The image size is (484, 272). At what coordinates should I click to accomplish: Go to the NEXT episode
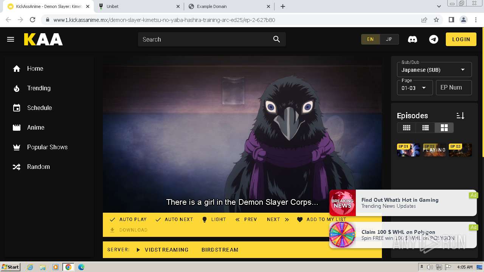coord(278,219)
